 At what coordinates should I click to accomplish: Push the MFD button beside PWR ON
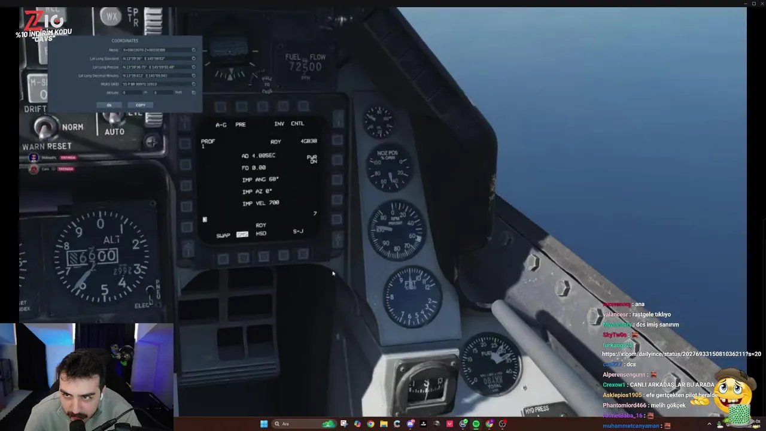click(x=339, y=160)
